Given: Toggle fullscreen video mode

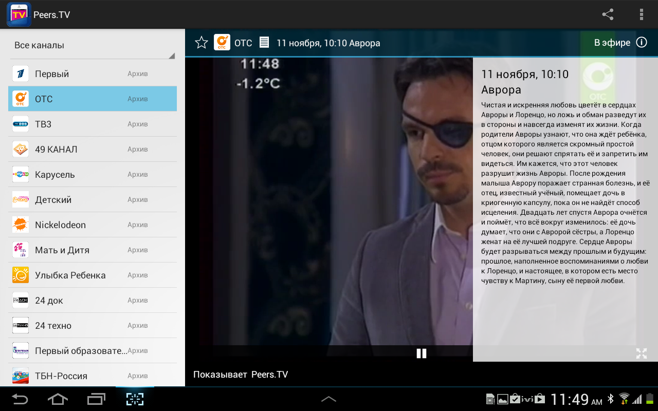Looking at the screenshot, I should tap(641, 353).
